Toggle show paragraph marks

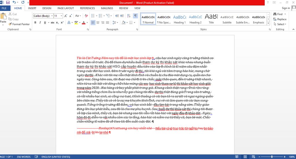(136, 16)
